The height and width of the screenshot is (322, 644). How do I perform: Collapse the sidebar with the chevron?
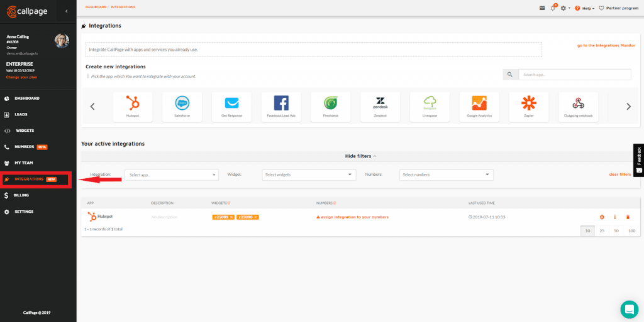(67, 11)
